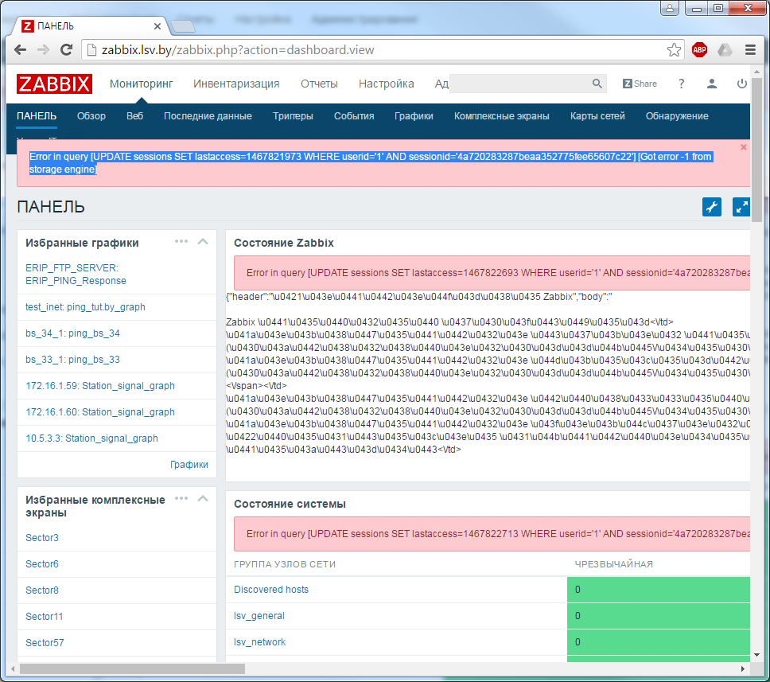This screenshot has height=682, width=770.
Task: Collapse the Избранные графики widget
Action: coord(203,241)
